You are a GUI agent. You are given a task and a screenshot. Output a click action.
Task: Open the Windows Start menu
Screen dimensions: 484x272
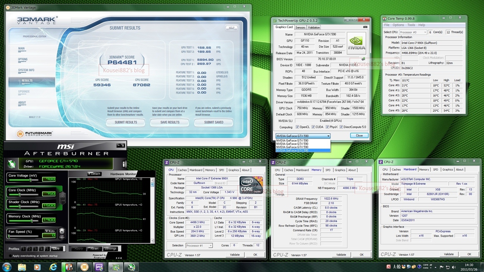click(x=7, y=267)
